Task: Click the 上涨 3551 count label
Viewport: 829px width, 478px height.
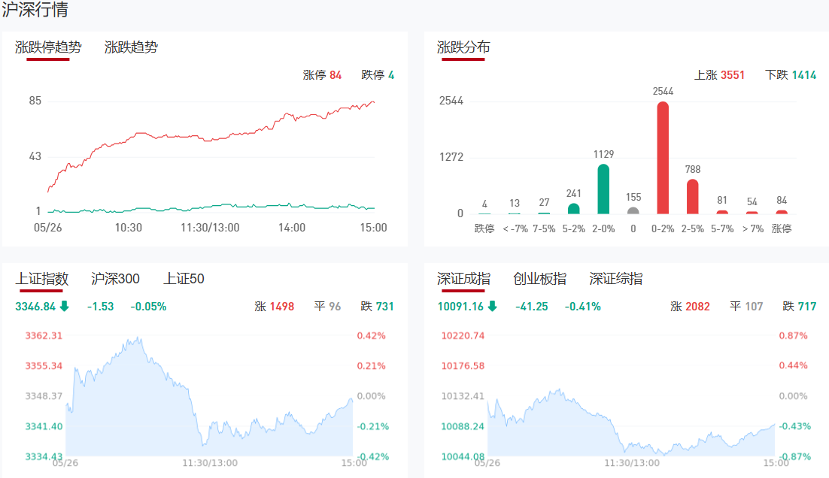Action: [x=719, y=75]
